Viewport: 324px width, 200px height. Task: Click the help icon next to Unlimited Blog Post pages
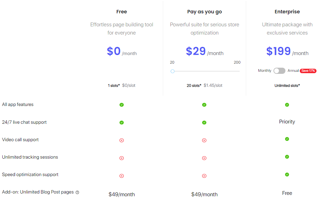pyautogui.click(x=77, y=192)
